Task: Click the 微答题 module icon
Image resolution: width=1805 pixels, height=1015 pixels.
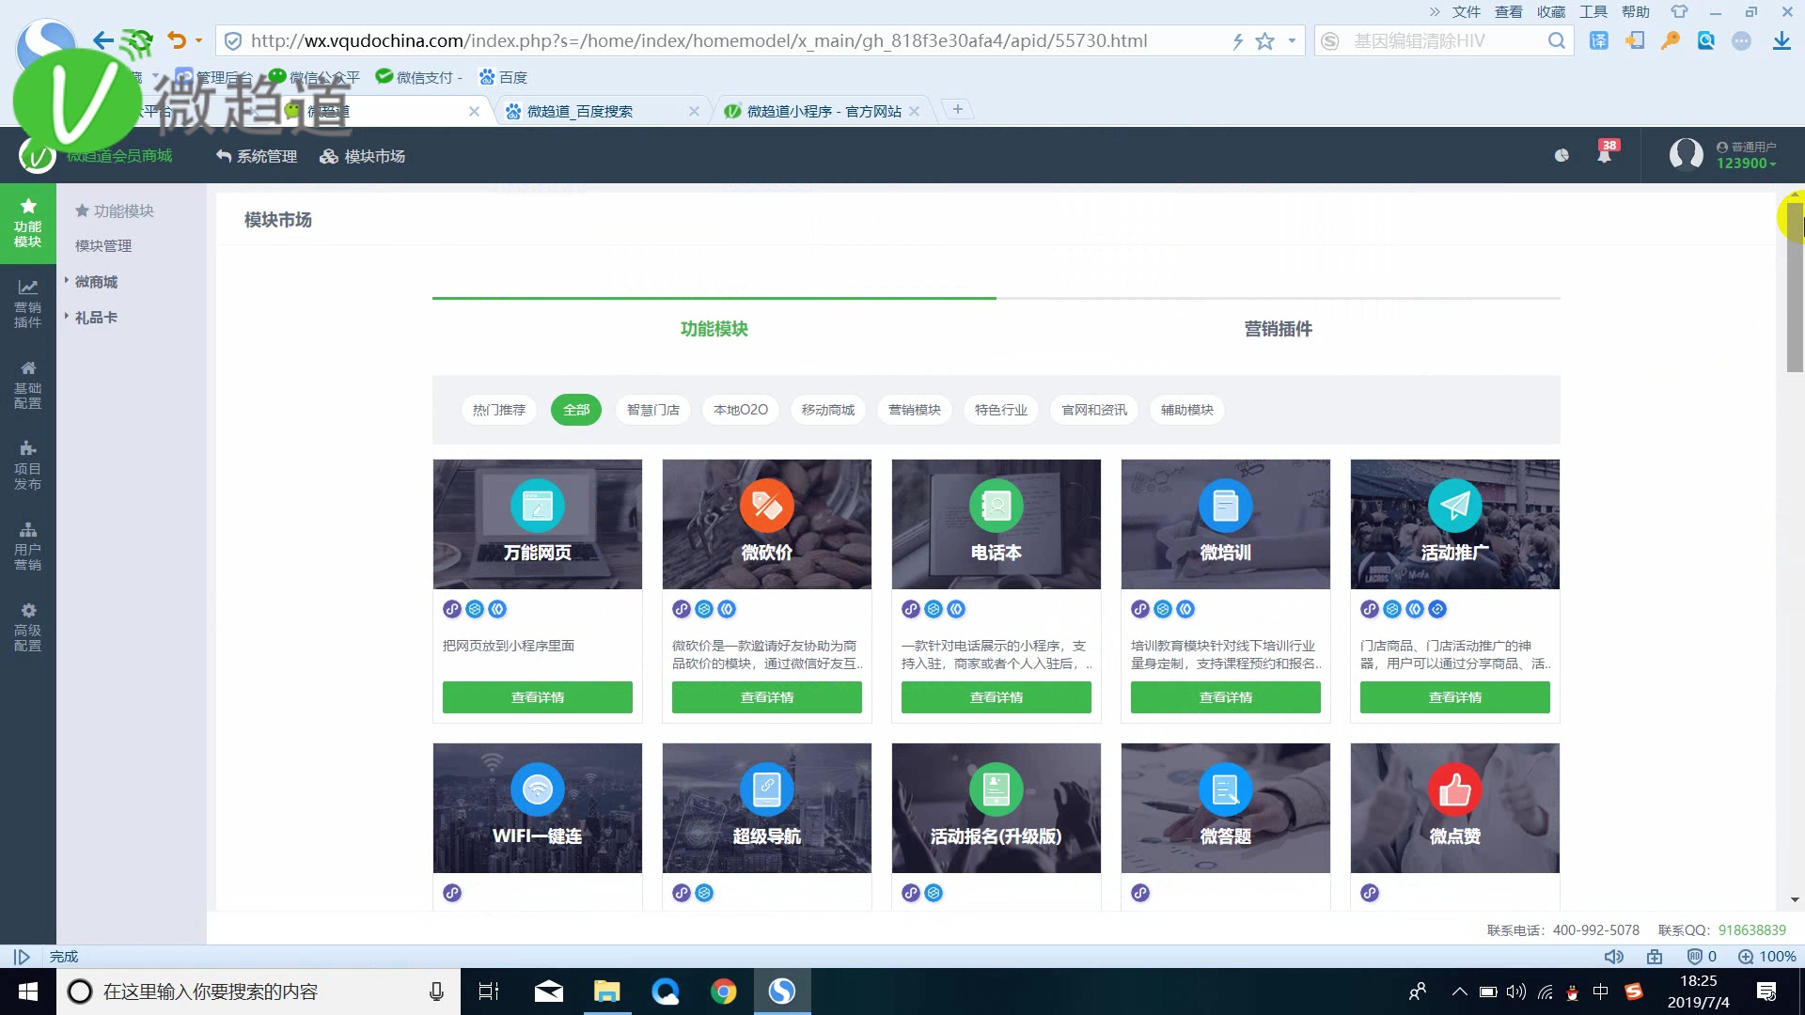Action: pos(1226,789)
